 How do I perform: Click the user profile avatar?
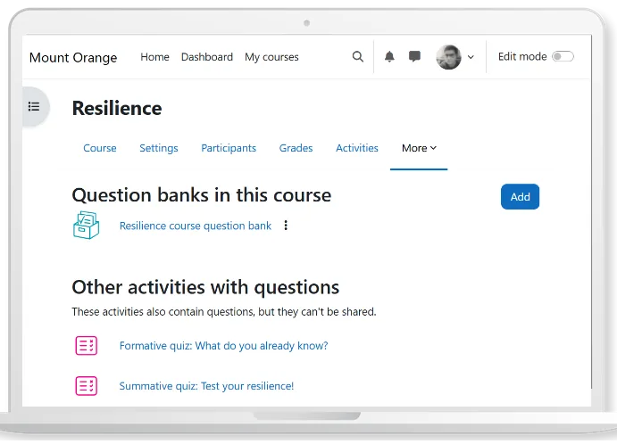pyautogui.click(x=448, y=57)
